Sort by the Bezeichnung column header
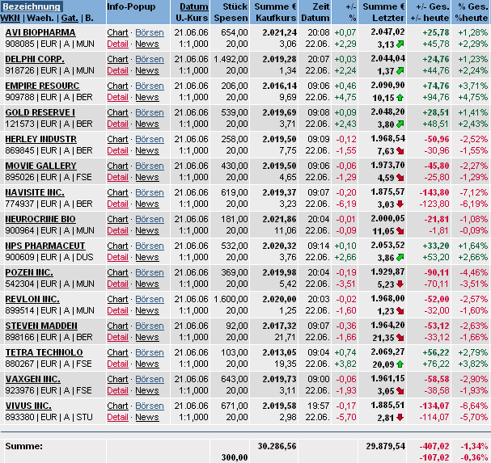 [32, 6]
